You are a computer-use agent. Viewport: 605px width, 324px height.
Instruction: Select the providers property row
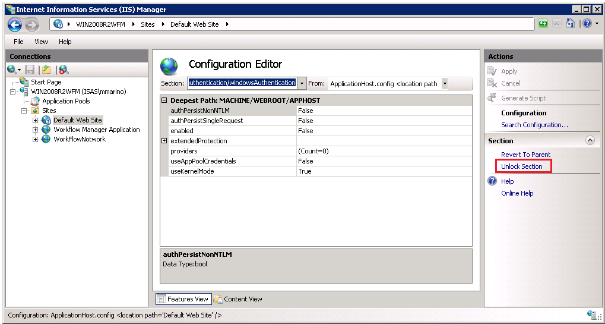320,151
